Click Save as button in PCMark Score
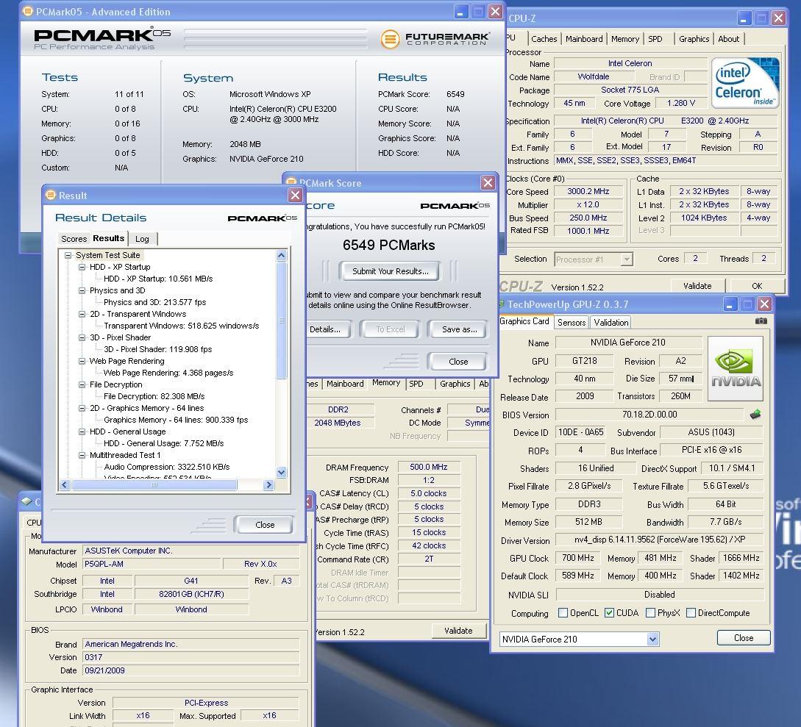The height and width of the screenshot is (727, 801). click(x=459, y=329)
